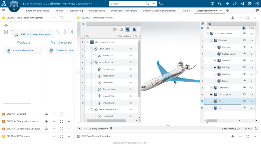Toggle the select-all checkbox in operations table
The height and width of the screenshot is (146, 261).
pos(82,36)
